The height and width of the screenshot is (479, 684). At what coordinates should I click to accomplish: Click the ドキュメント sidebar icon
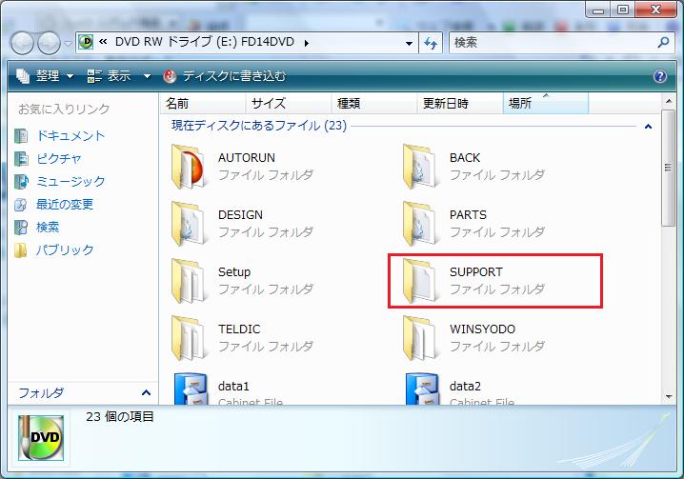(x=21, y=136)
